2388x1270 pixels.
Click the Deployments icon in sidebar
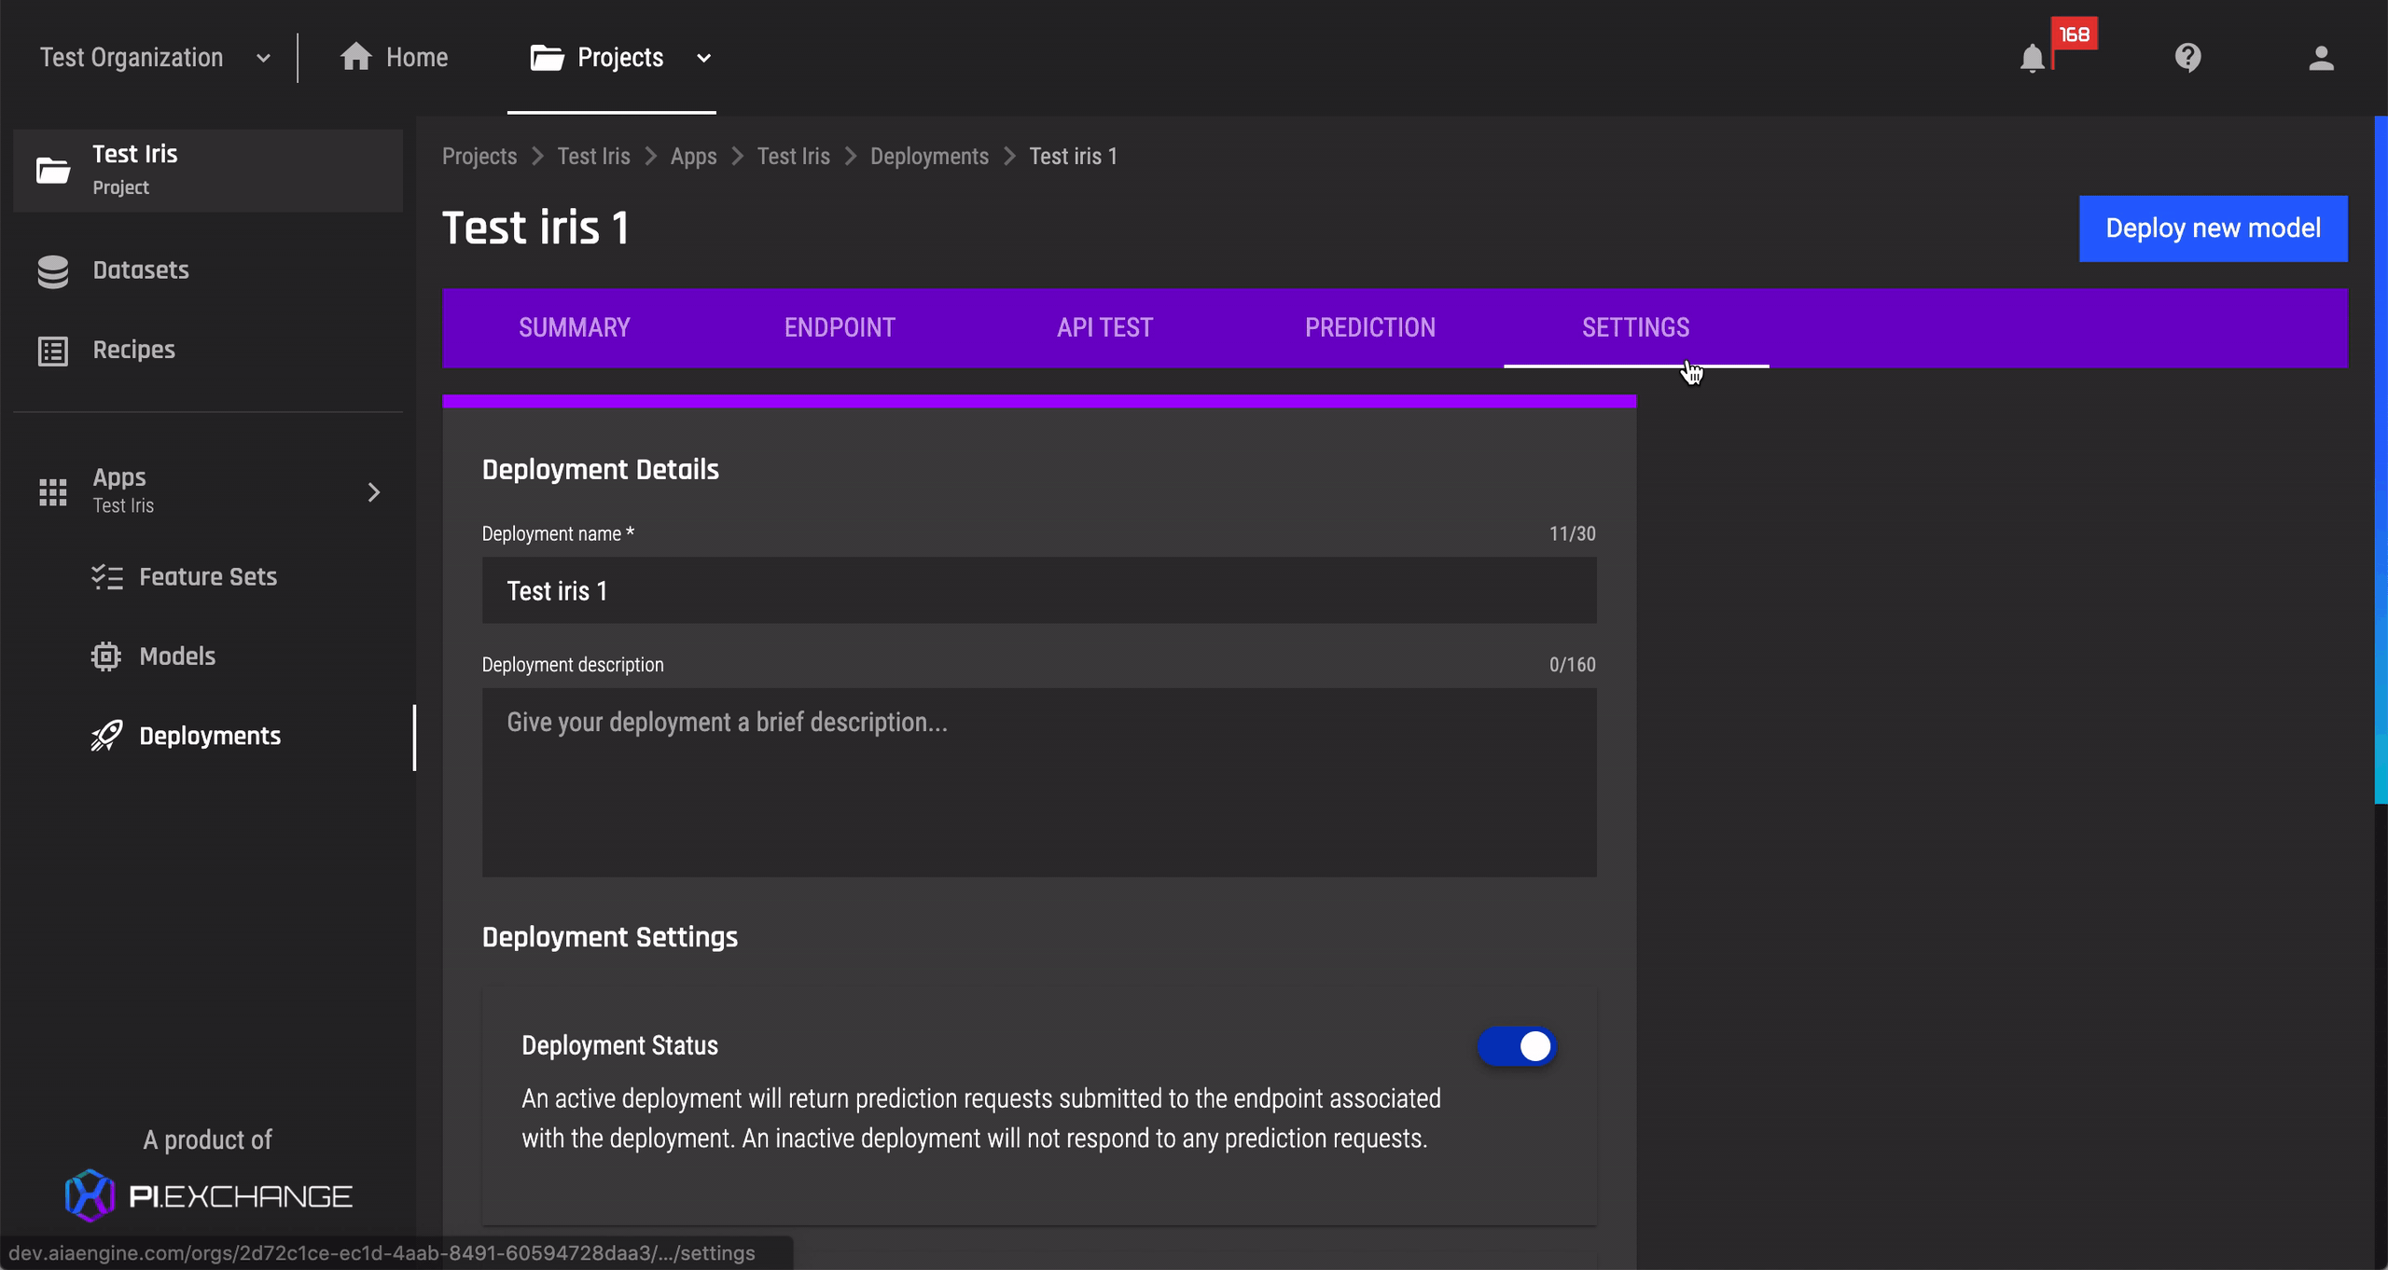pyautogui.click(x=107, y=736)
